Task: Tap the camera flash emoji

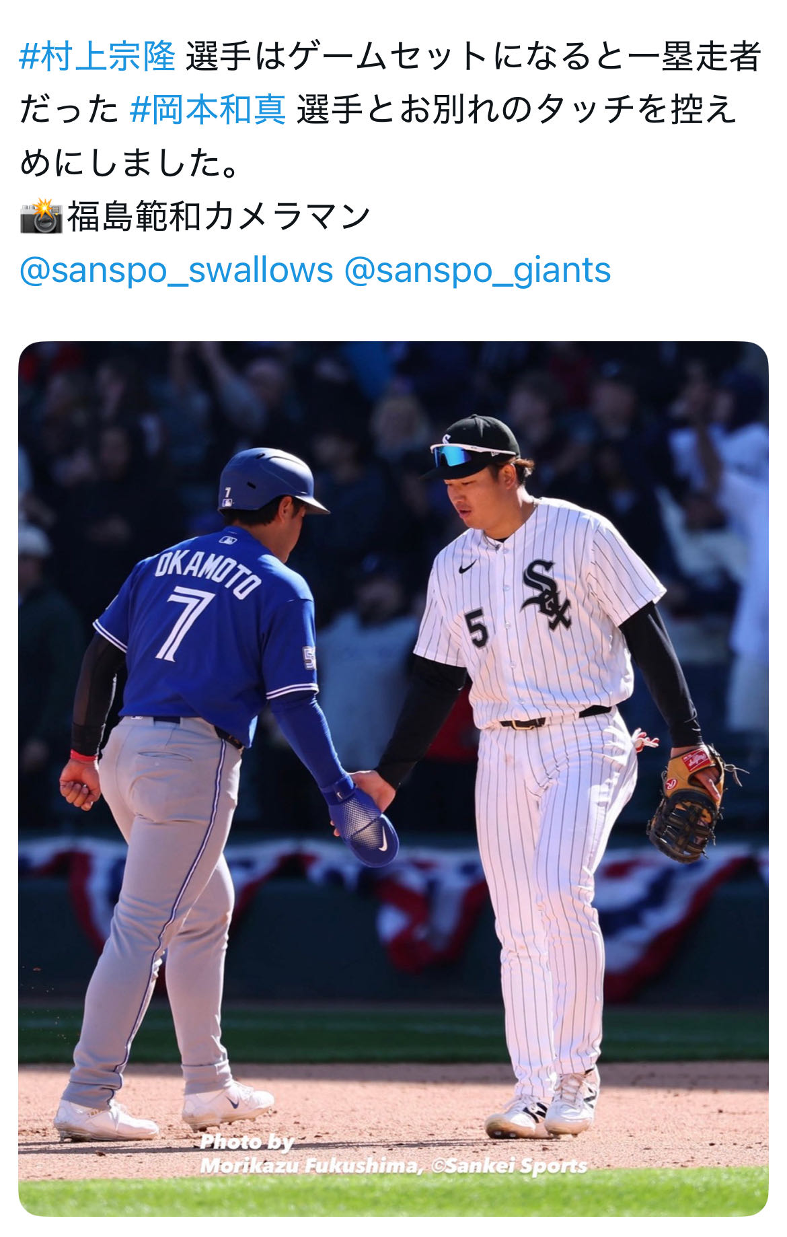Action: click(40, 216)
